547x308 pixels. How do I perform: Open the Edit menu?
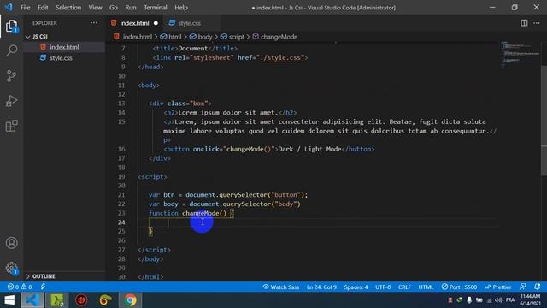43,8
